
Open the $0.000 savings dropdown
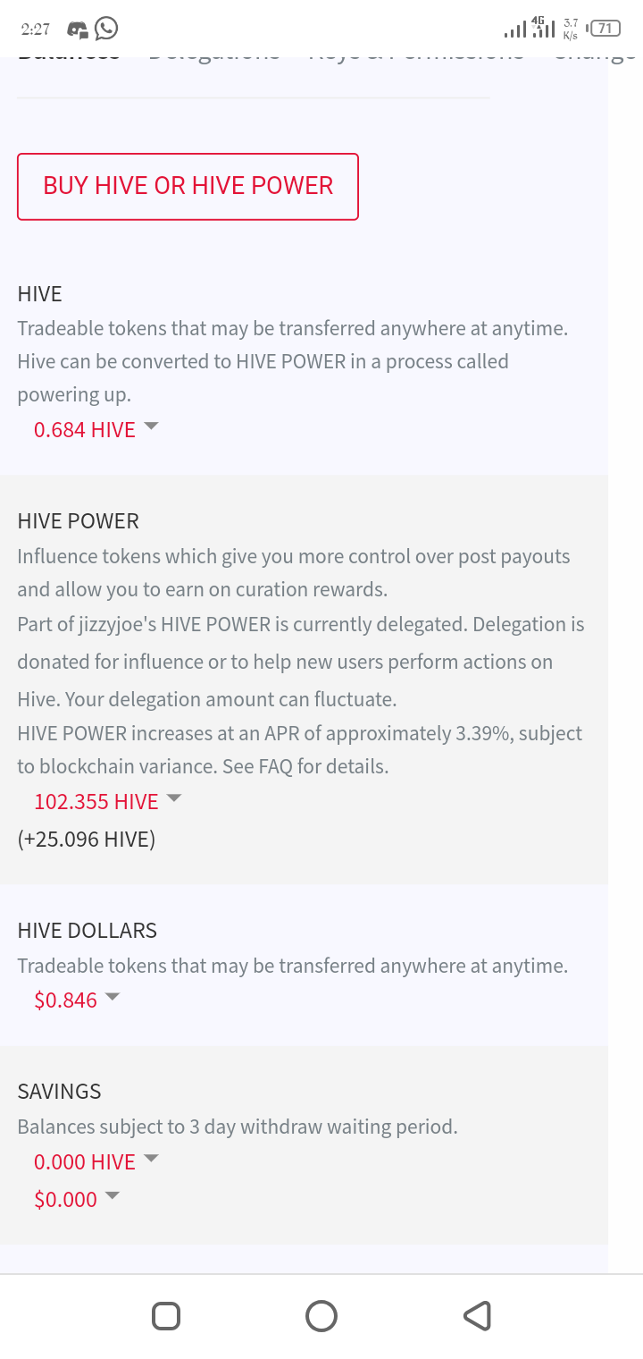(77, 1199)
